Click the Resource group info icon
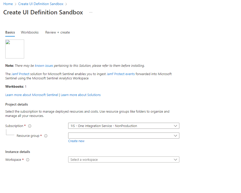The image size is (241, 193). pyautogui.click(x=46, y=136)
